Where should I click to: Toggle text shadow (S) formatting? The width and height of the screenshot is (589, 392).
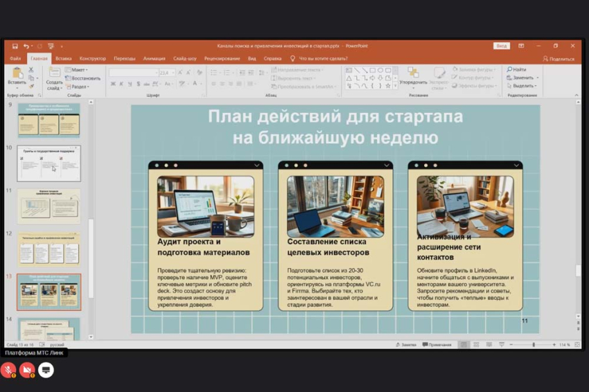point(138,84)
